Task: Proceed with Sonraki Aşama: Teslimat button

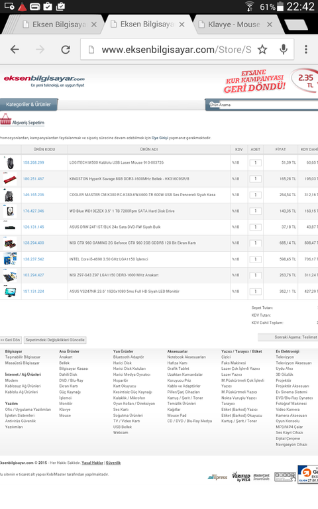Action: coord(288,337)
